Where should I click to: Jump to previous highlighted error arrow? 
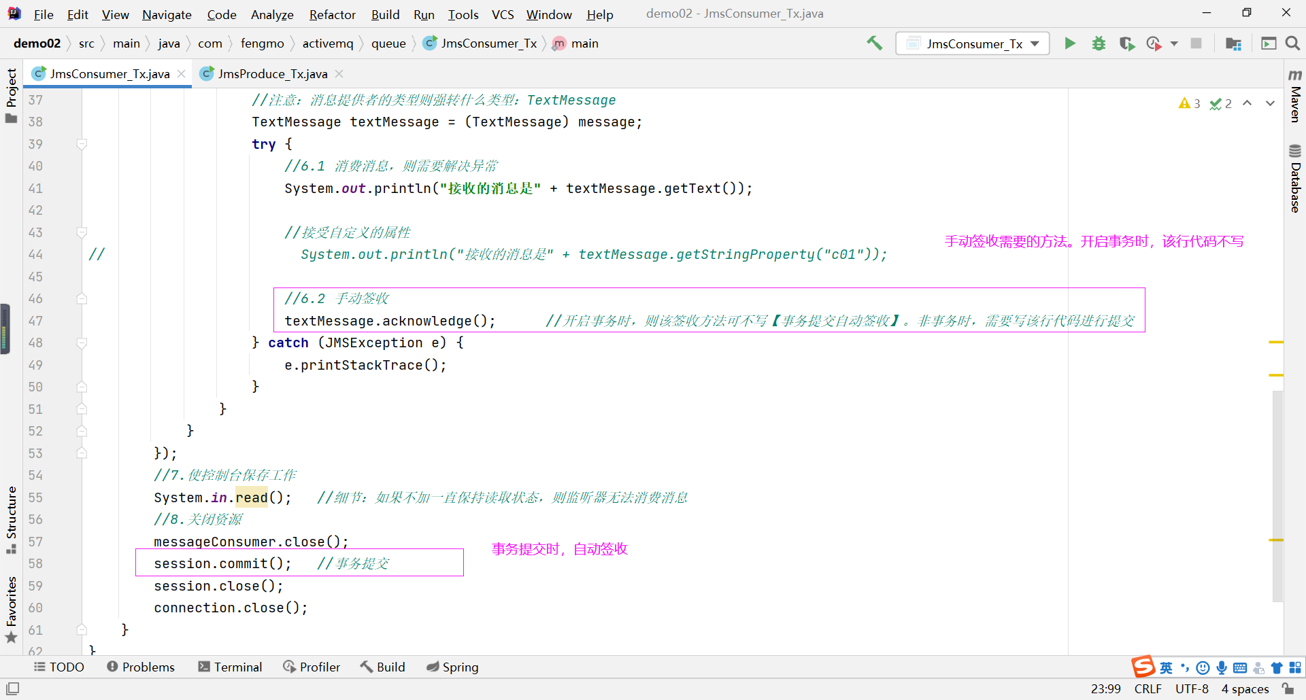coord(1247,103)
